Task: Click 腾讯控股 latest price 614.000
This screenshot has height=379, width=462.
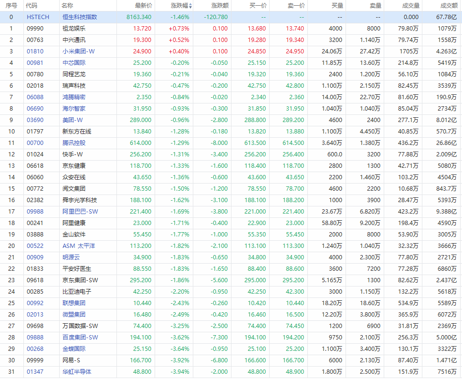Action: point(140,143)
